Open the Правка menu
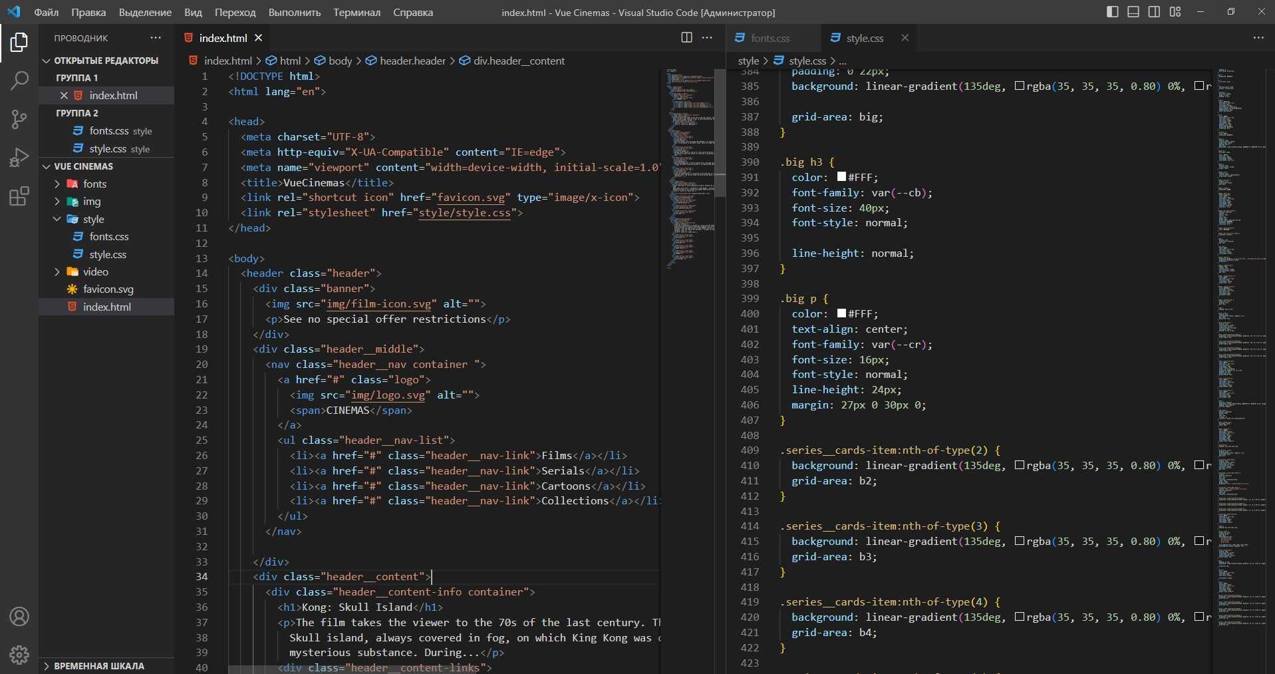 click(x=88, y=12)
